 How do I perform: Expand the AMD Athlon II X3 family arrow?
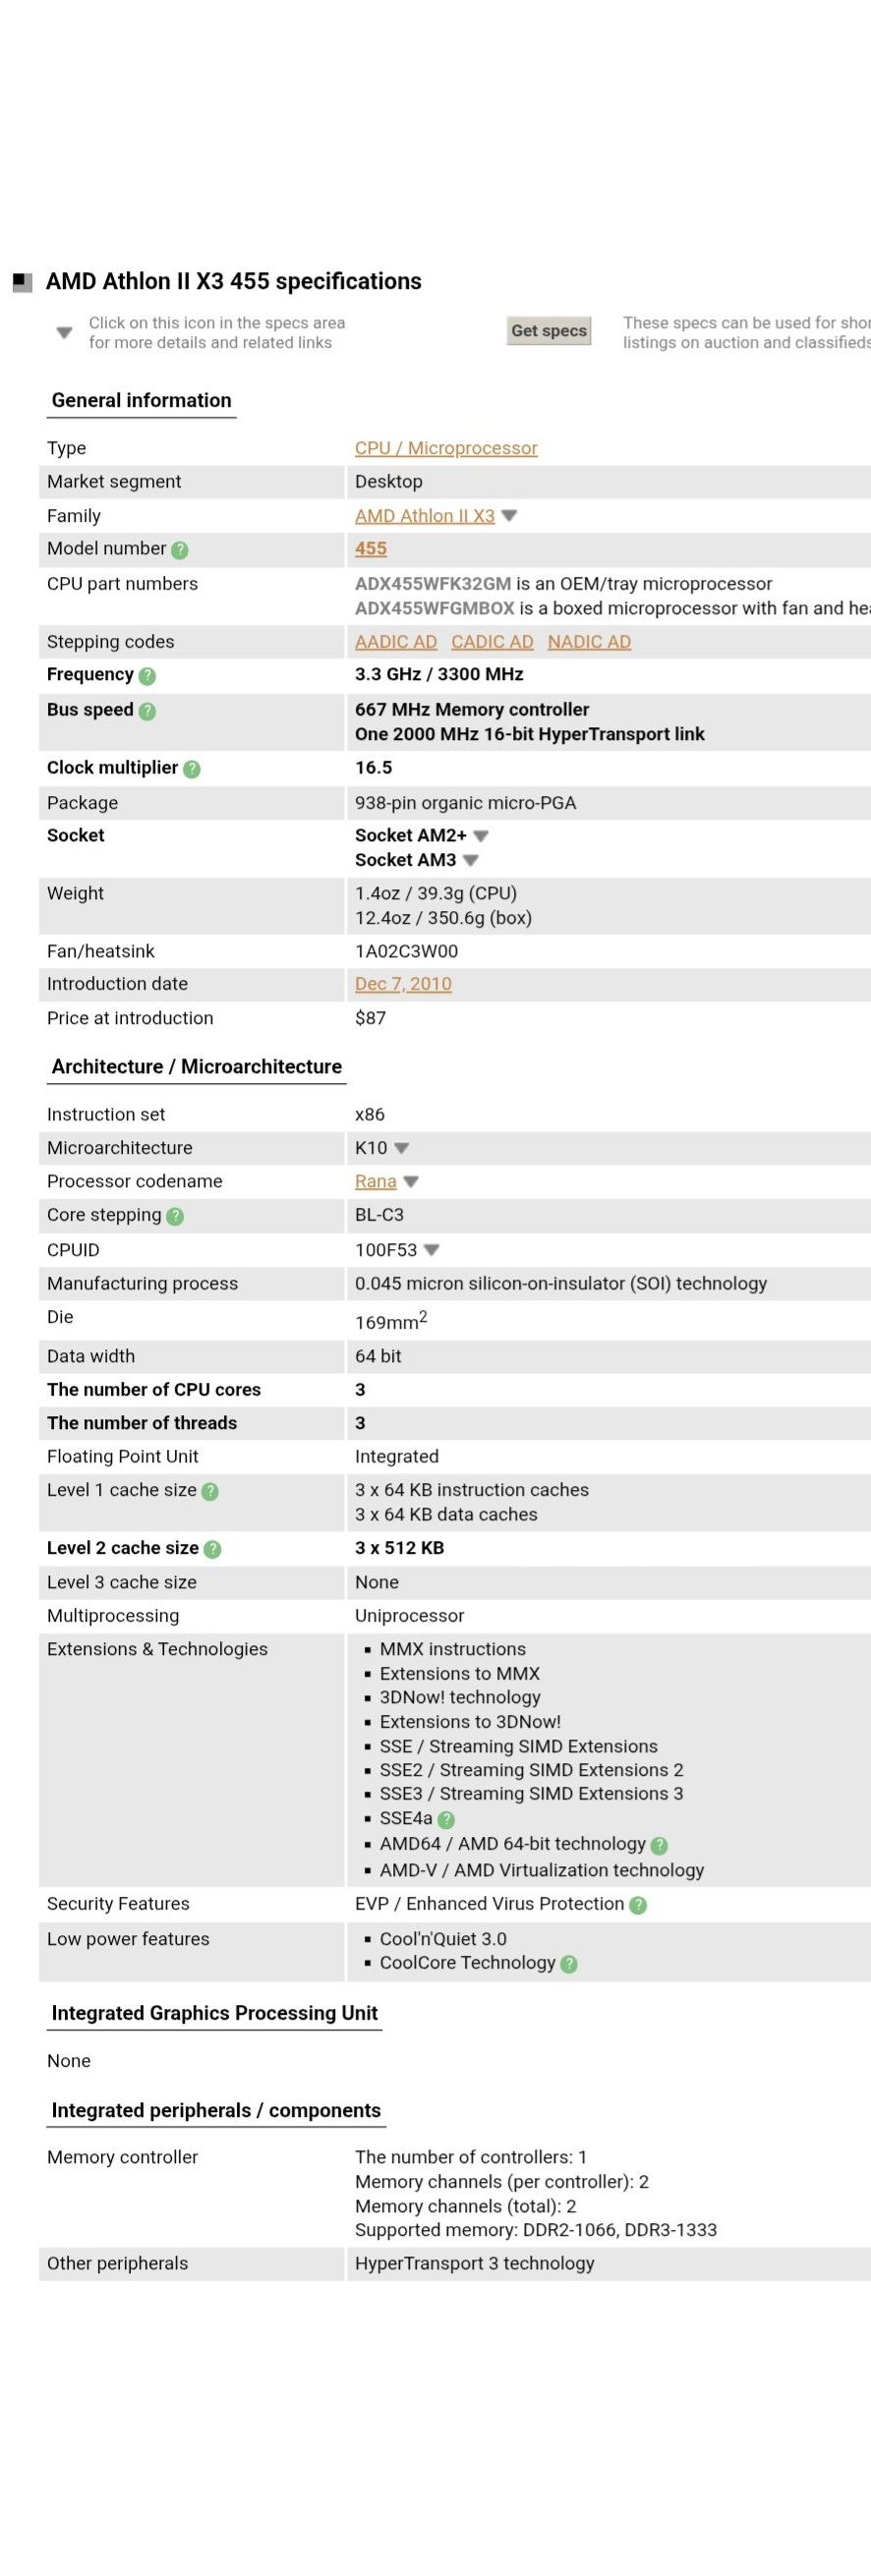click(x=509, y=516)
